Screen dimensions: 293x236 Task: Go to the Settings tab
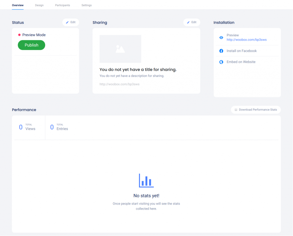pos(86,5)
